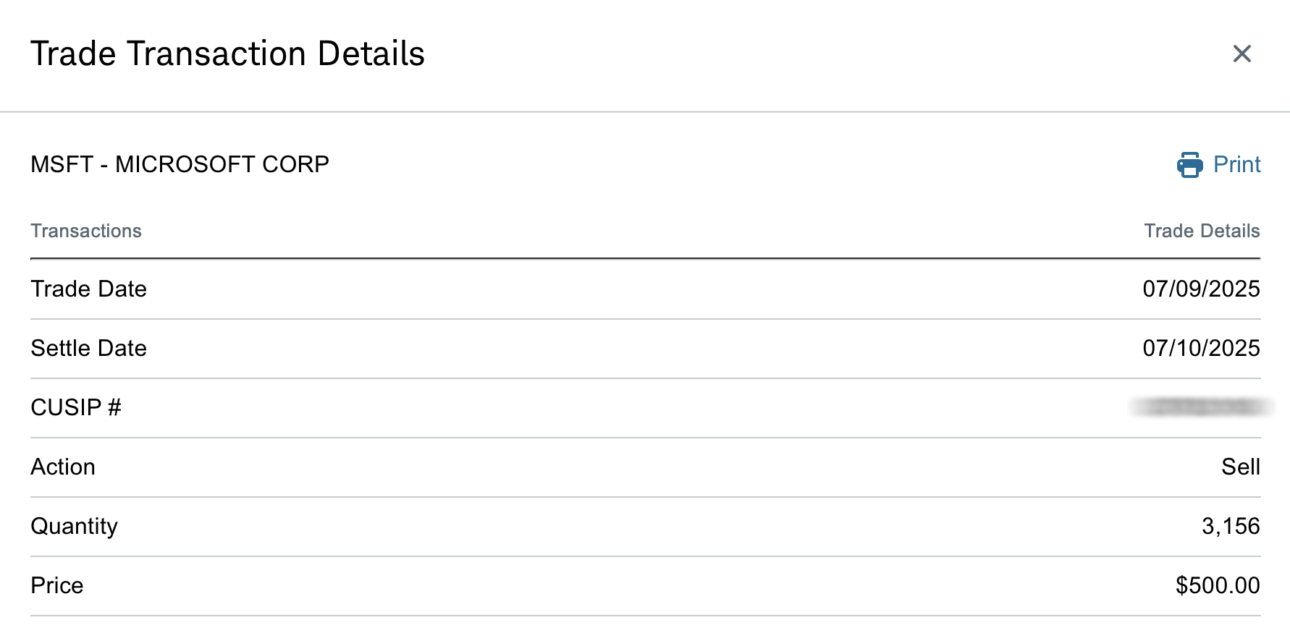The image size is (1290, 633).
Task: Close the Trade Transaction Details dialog
Action: click(x=1241, y=54)
